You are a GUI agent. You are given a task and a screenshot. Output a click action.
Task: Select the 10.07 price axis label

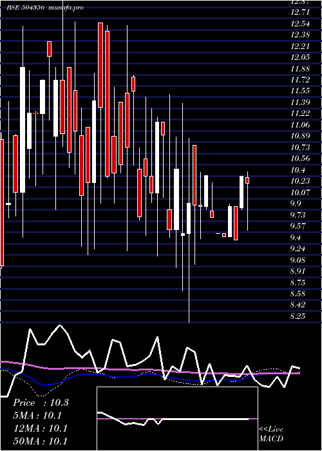coord(300,193)
